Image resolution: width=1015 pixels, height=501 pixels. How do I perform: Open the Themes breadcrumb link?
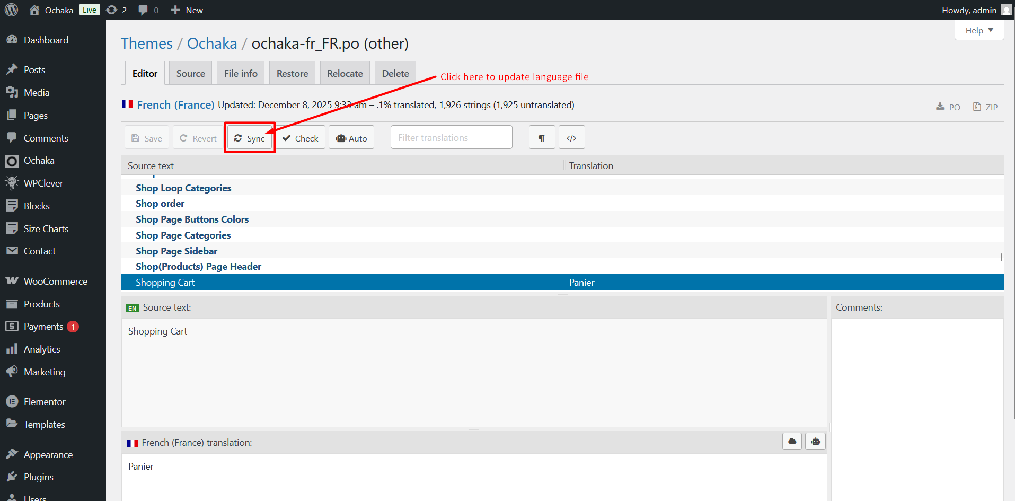pos(147,43)
